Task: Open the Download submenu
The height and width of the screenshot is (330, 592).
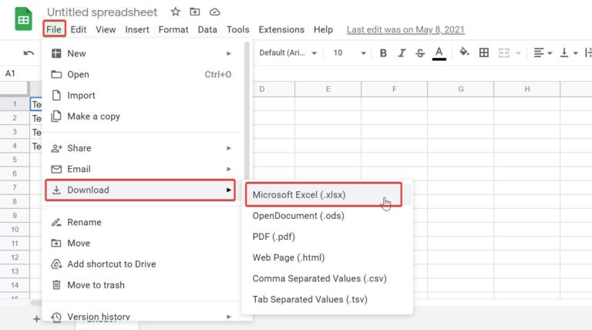Action: 140,190
